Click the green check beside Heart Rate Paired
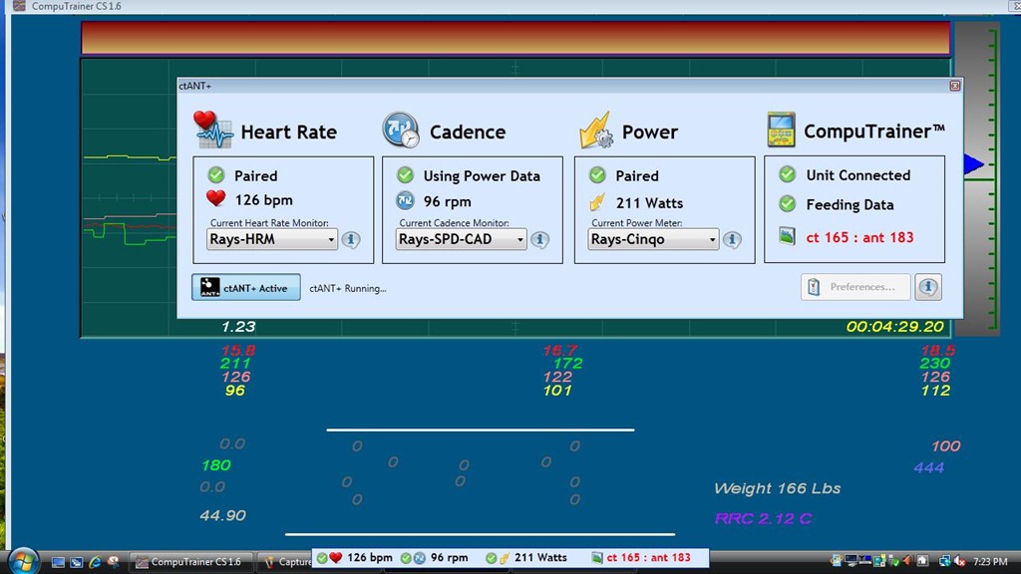Screen dimensions: 1021x574 click(x=216, y=175)
